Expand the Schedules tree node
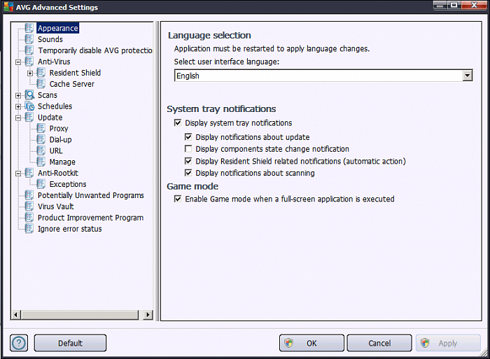The image size is (490, 359). click(x=18, y=106)
